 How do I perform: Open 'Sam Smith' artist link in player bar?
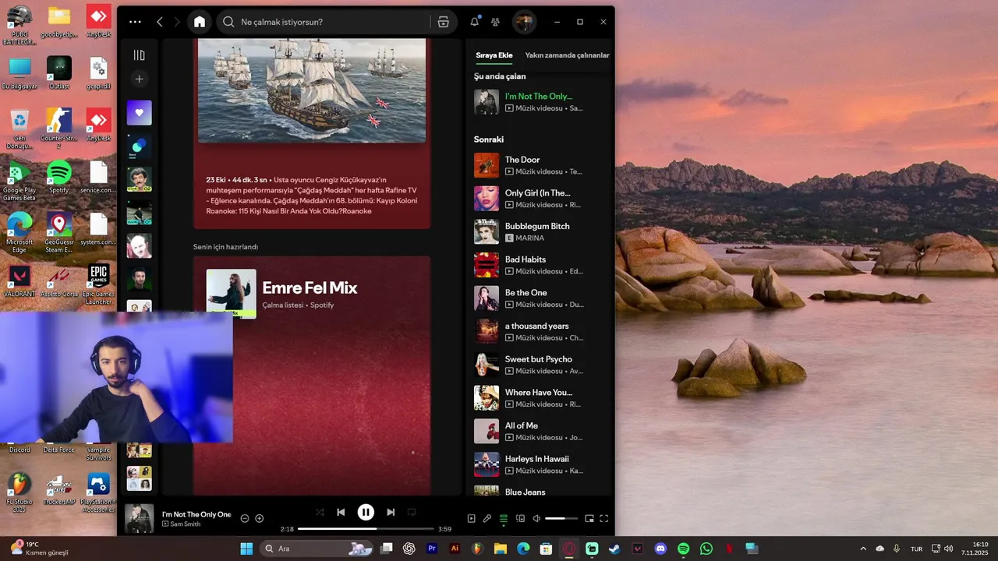coord(185,524)
